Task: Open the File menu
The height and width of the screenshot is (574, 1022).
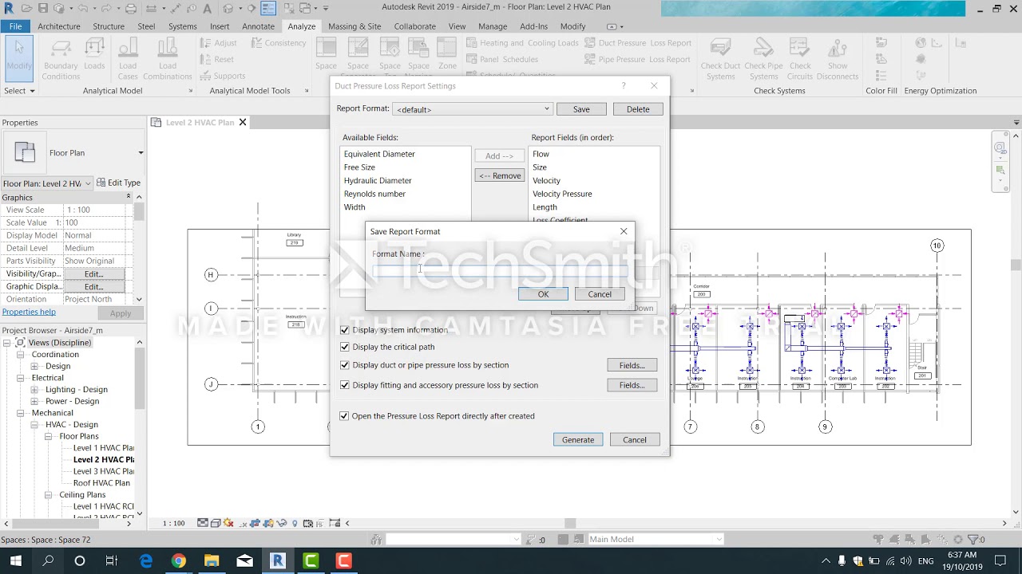Action: pyautogui.click(x=15, y=26)
